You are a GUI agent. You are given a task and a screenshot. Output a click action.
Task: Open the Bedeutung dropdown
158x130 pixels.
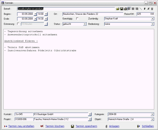(x=152, y=24)
